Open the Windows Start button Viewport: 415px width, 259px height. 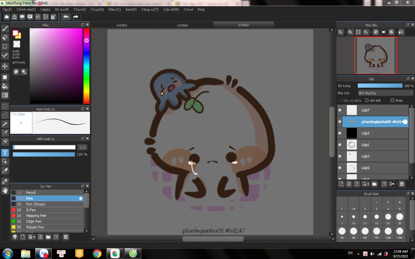8,254
